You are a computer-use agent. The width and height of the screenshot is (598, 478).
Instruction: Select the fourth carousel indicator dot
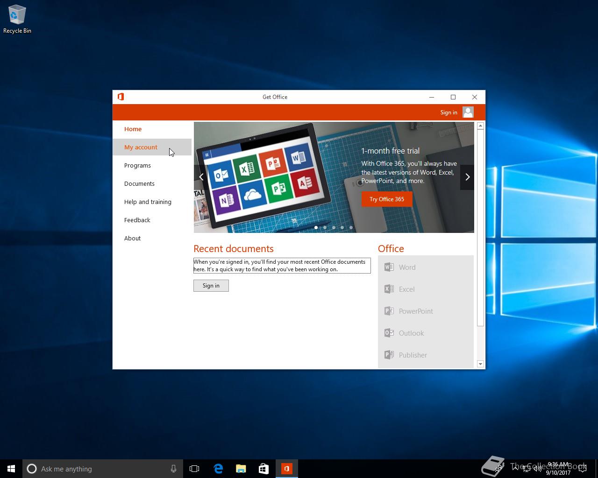342,228
